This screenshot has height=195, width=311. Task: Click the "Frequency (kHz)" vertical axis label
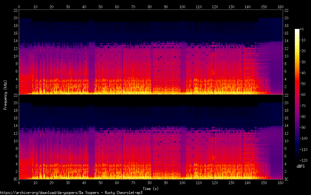pos(5,94)
